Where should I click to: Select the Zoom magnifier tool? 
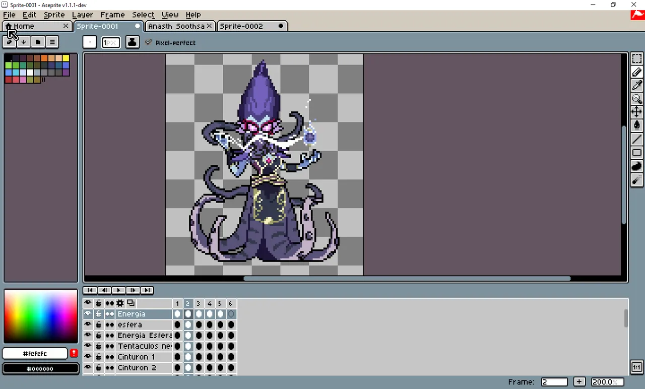pos(637,99)
